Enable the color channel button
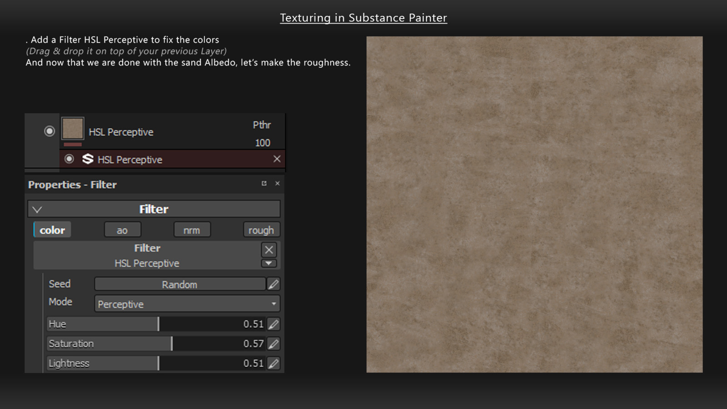Viewport: 727px width, 409px height. [x=52, y=230]
